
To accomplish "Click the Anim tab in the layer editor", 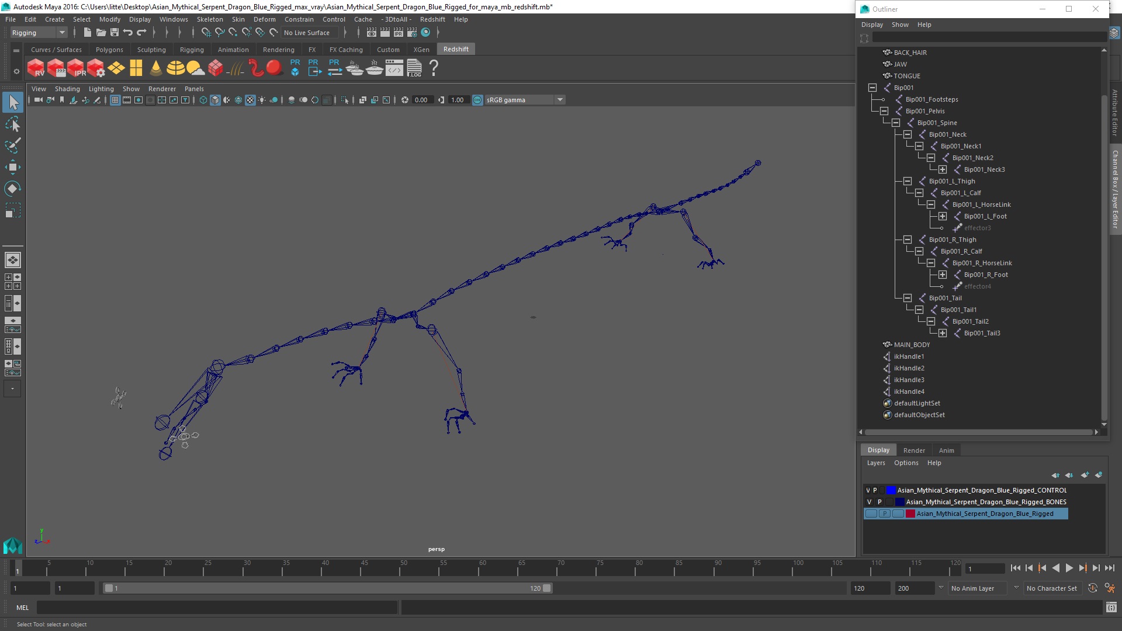I will (946, 450).
